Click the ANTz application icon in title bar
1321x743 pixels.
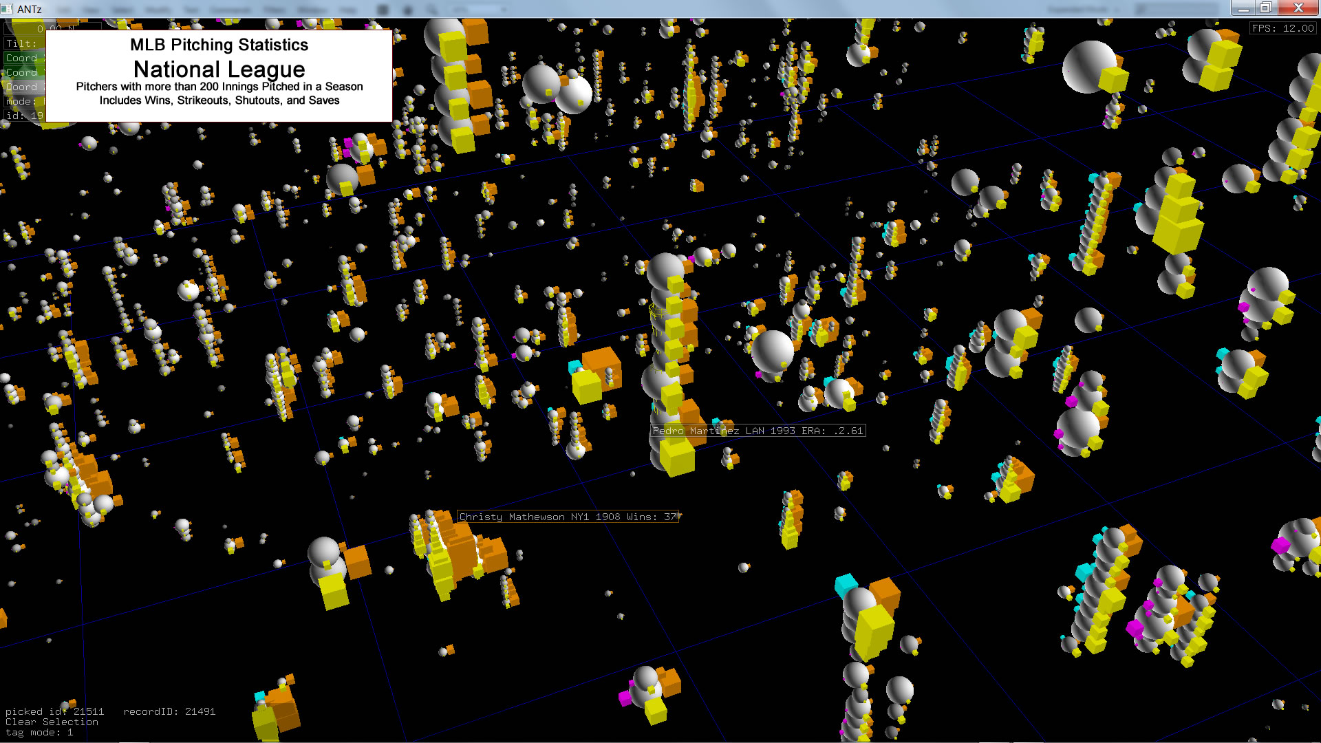tap(8, 9)
